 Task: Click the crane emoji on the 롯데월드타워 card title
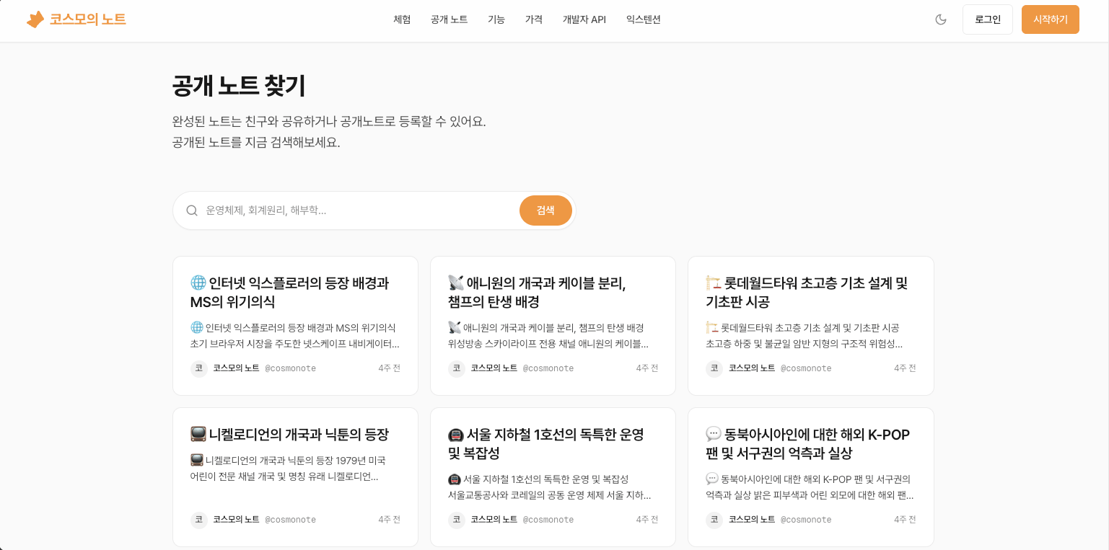pyautogui.click(x=713, y=283)
